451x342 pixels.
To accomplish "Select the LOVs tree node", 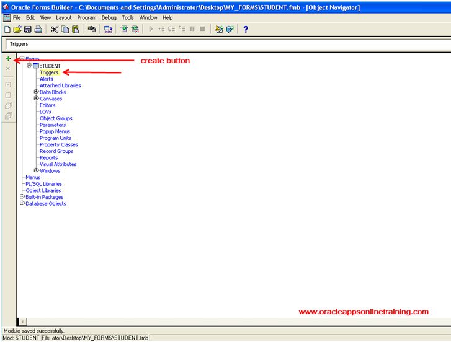I will (45, 112).
